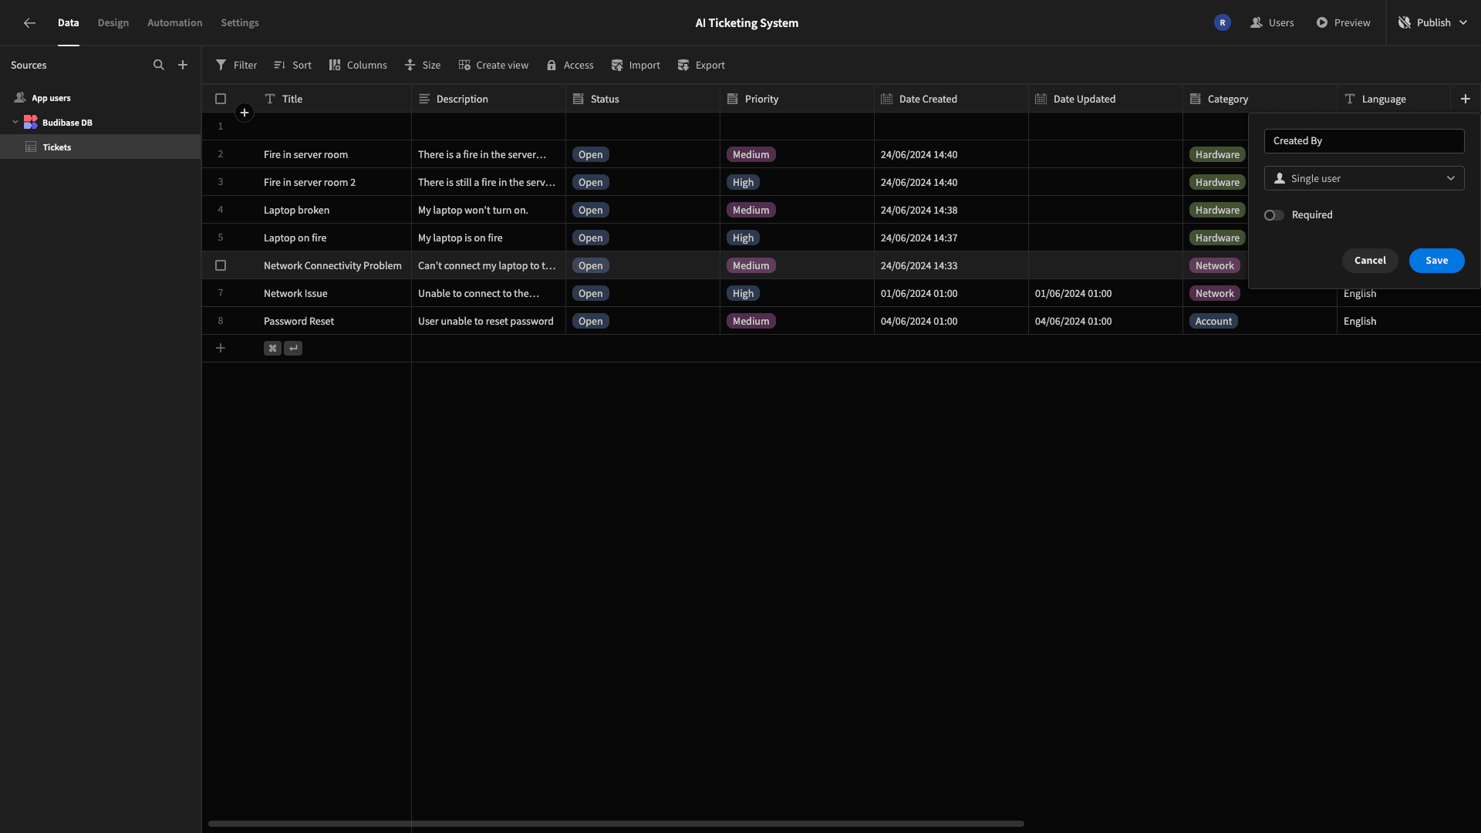Open the Single user type dropdown
The width and height of the screenshot is (1481, 833).
(1364, 178)
